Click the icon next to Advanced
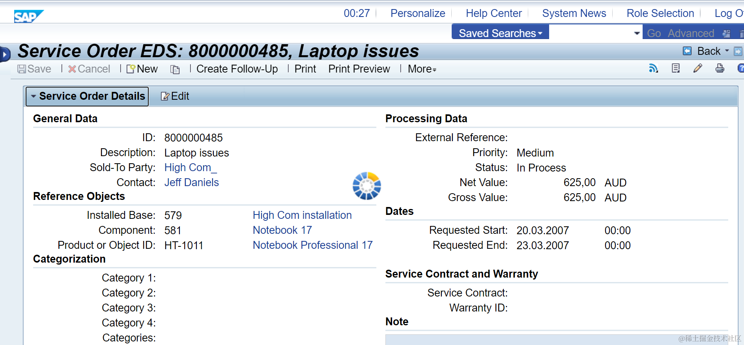The image size is (744, 345). tap(726, 34)
